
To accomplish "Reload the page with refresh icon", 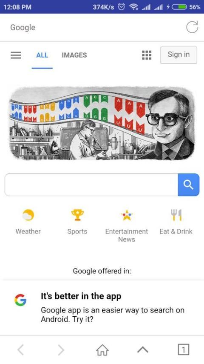I will point(192,27).
